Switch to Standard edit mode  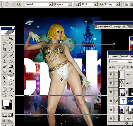point(5,115)
